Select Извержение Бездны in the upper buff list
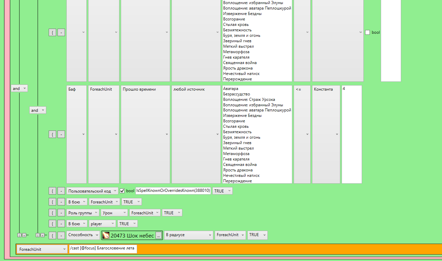The height and width of the screenshot is (261, 442). click(x=242, y=14)
